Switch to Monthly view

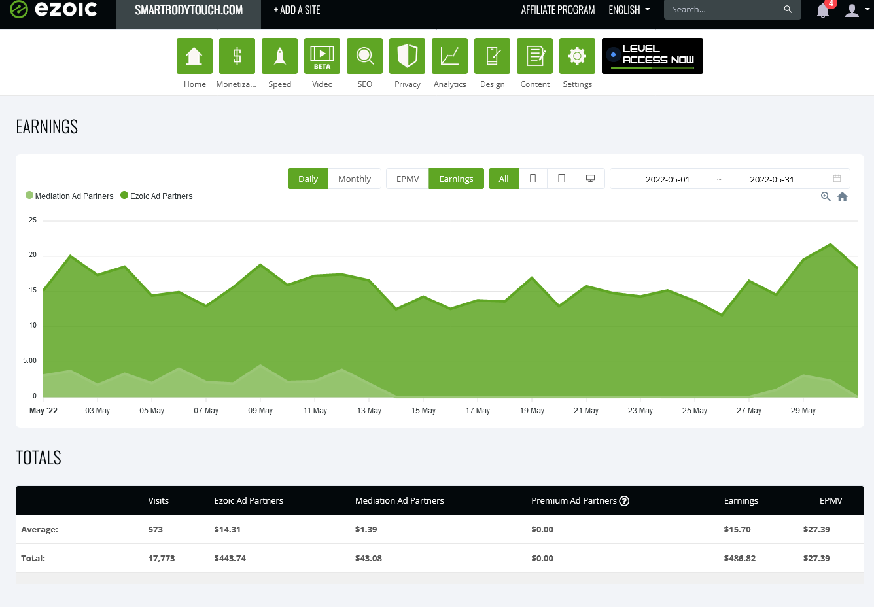click(x=355, y=179)
